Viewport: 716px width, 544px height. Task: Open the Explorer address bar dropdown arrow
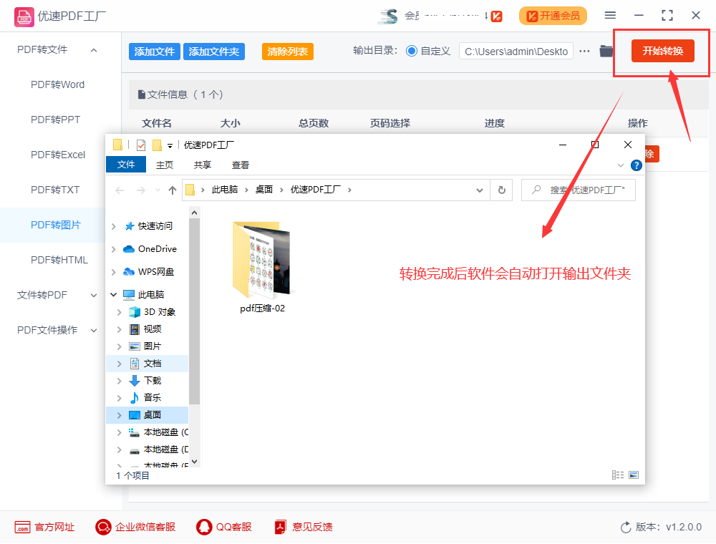point(478,190)
